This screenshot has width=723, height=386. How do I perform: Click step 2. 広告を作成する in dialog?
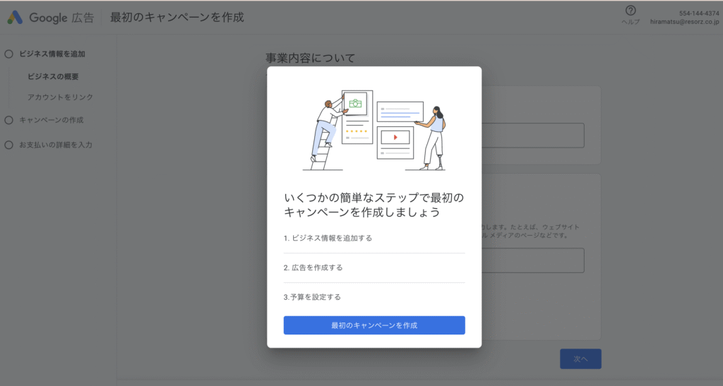[x=313, y=267]
